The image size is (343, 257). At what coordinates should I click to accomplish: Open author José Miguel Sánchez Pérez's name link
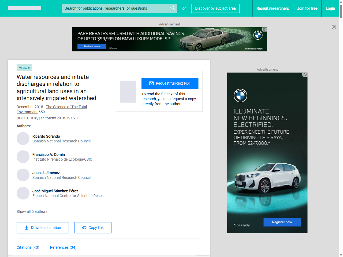point(55,191)
